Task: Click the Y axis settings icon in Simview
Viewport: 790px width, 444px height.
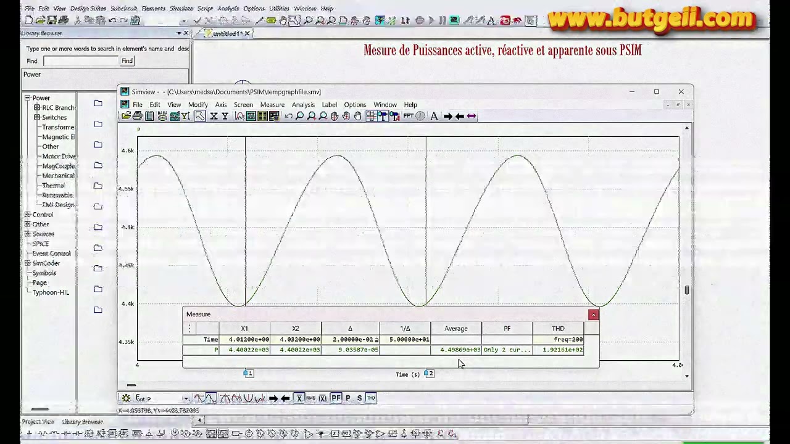Action: pyautogui.click(x=225, y=116)
